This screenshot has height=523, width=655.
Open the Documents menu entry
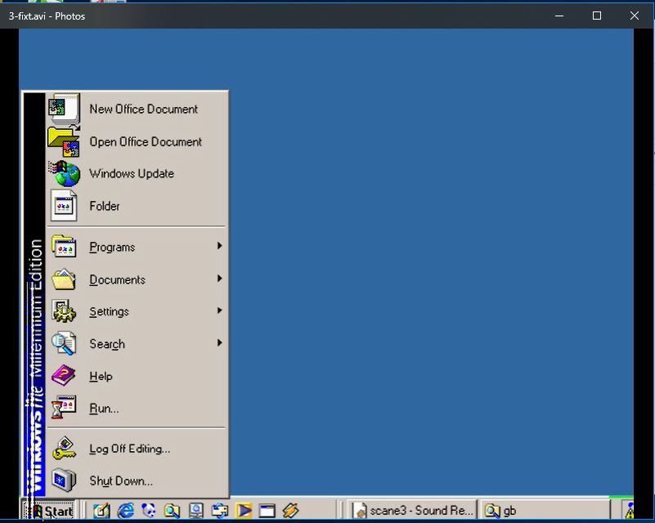pyautogui.click(x=137, y=279)
